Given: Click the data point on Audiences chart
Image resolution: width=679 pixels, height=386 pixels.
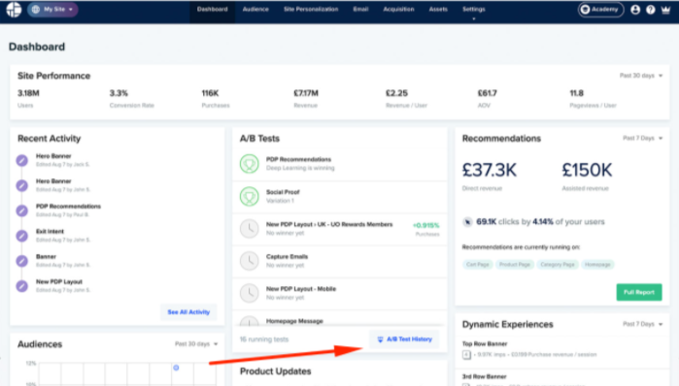Looking at the screenshot, I should click(x=176, y=368).
